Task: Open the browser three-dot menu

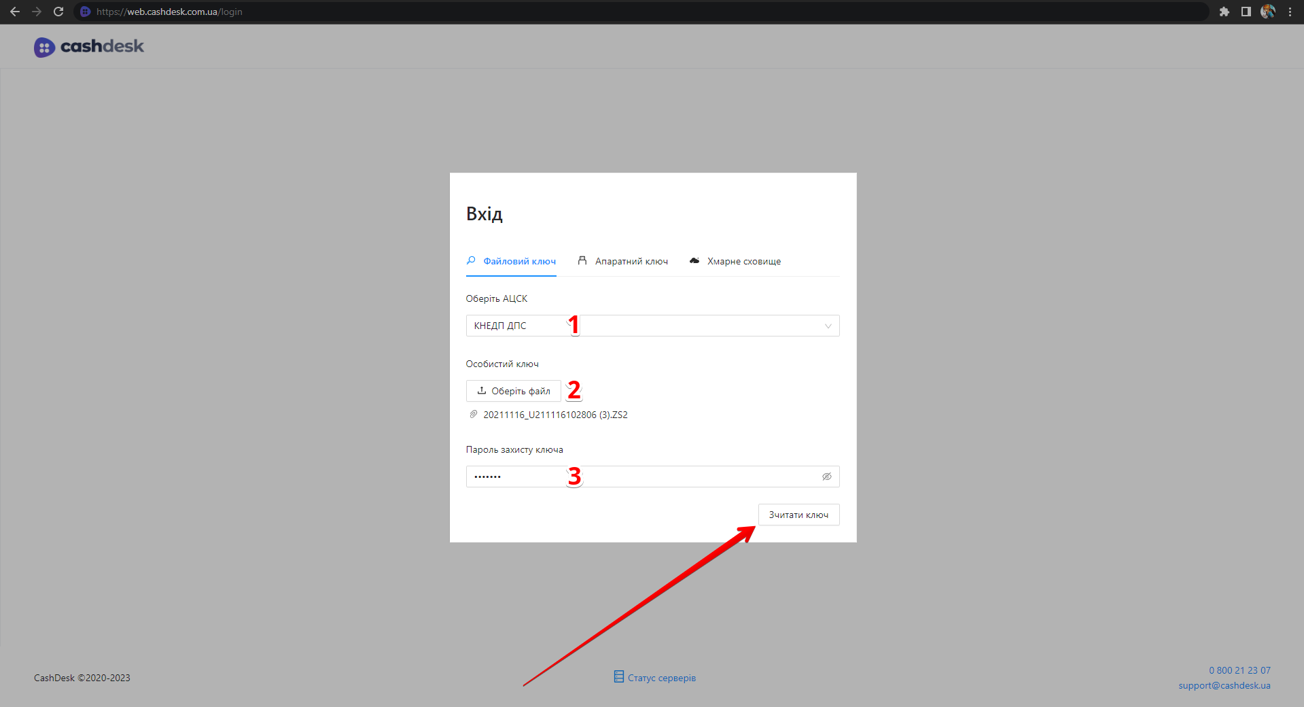Action: click(1290, 12)
